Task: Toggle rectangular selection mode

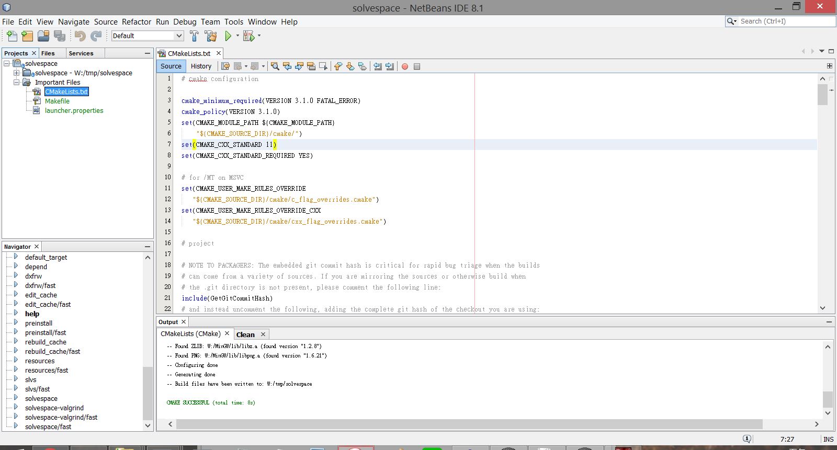Action: (323, 66)
